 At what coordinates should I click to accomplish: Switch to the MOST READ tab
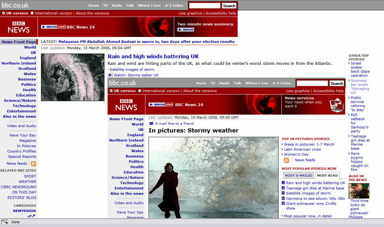(327, 175)
